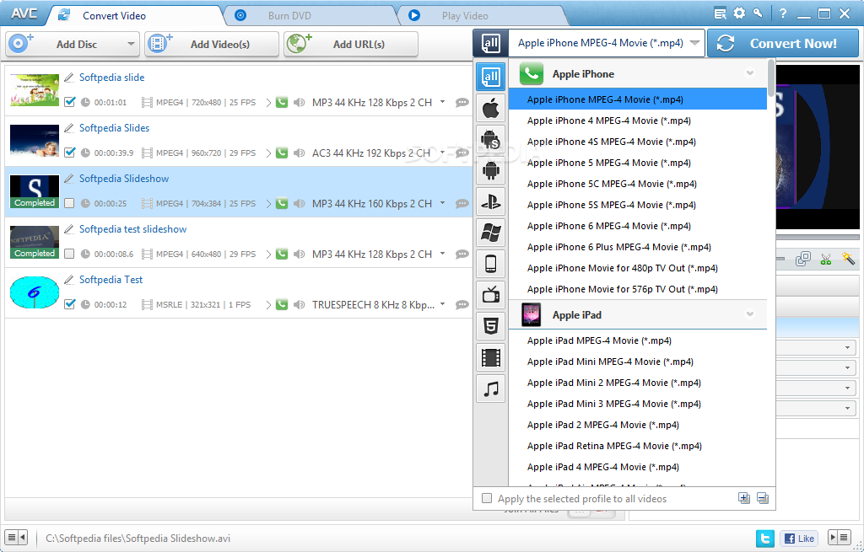Click the Softpedia slide video thumbnail
The width and height of the screenshot is (864, 552).
pyautogui.click(x=34, y=89)
